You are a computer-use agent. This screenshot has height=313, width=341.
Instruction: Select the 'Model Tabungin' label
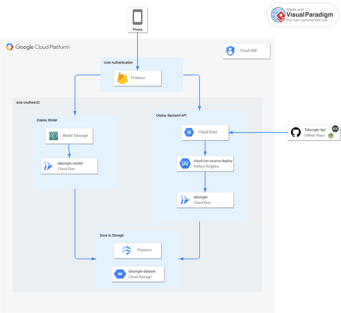tap(75, 135)
